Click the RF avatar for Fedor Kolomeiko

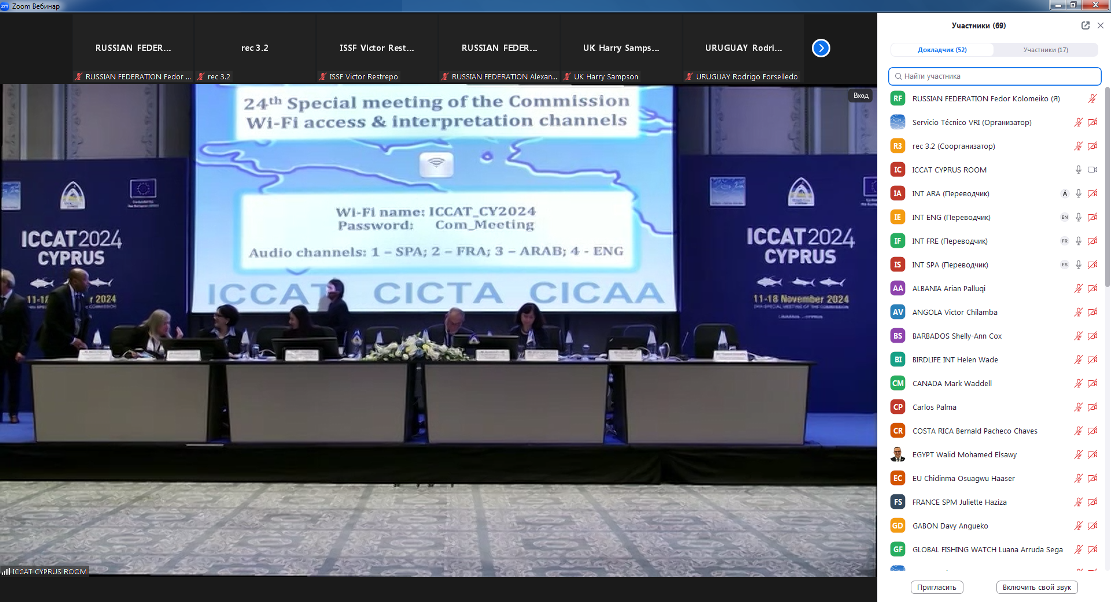click(897, 98)
